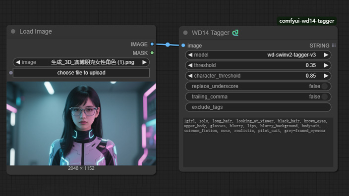Click the threshold 0.35 slider field
The height and width of the screenshot is (196, 349).
pyautogui.click(x=258, y=65)
